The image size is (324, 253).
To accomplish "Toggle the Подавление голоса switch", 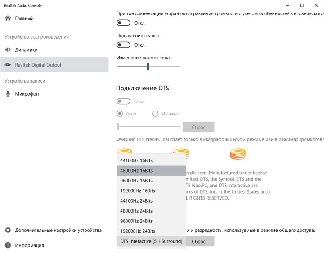I will coord(123,45).
